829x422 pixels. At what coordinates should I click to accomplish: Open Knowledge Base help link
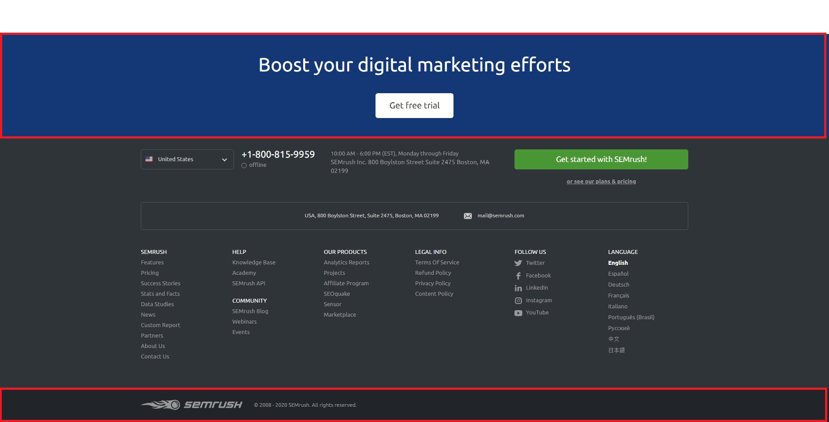(x=254, y=263)
